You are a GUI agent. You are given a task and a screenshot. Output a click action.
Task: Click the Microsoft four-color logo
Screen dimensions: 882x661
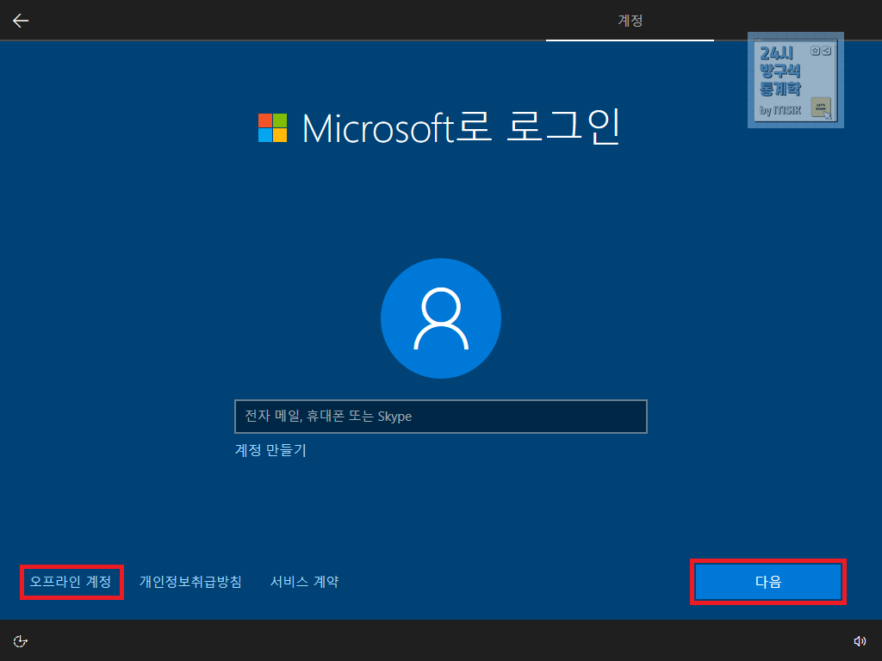(x=273, y=128)
